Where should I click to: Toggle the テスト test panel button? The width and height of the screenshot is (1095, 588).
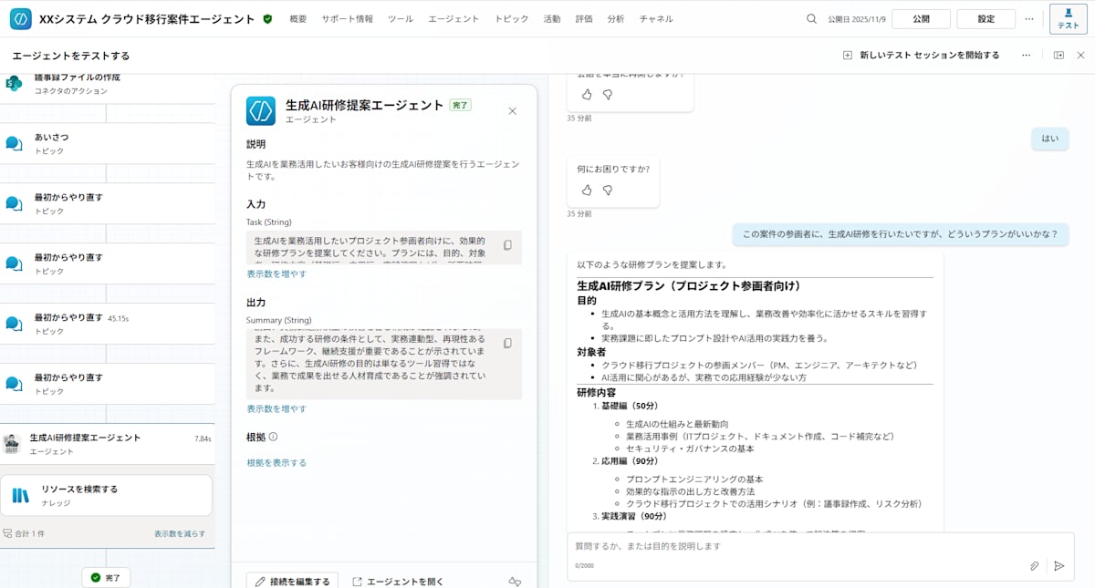click(1068, 18)
